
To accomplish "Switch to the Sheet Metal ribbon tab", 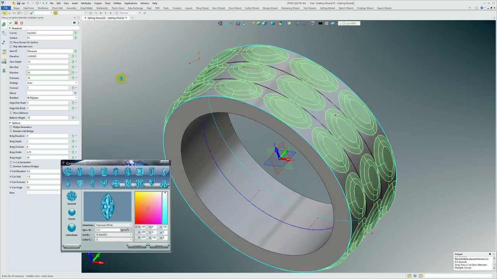I will point(86,8).
